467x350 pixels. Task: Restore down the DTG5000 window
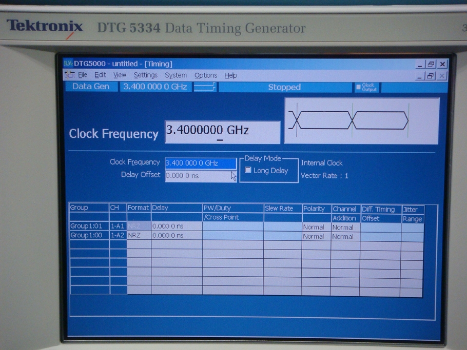click(431, 64)
